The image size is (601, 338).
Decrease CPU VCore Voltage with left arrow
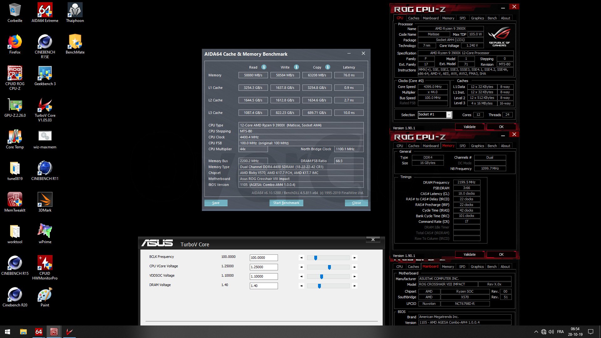pos(301,267)
